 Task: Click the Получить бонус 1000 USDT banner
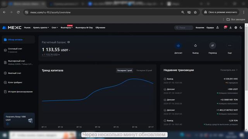point(19,120)
